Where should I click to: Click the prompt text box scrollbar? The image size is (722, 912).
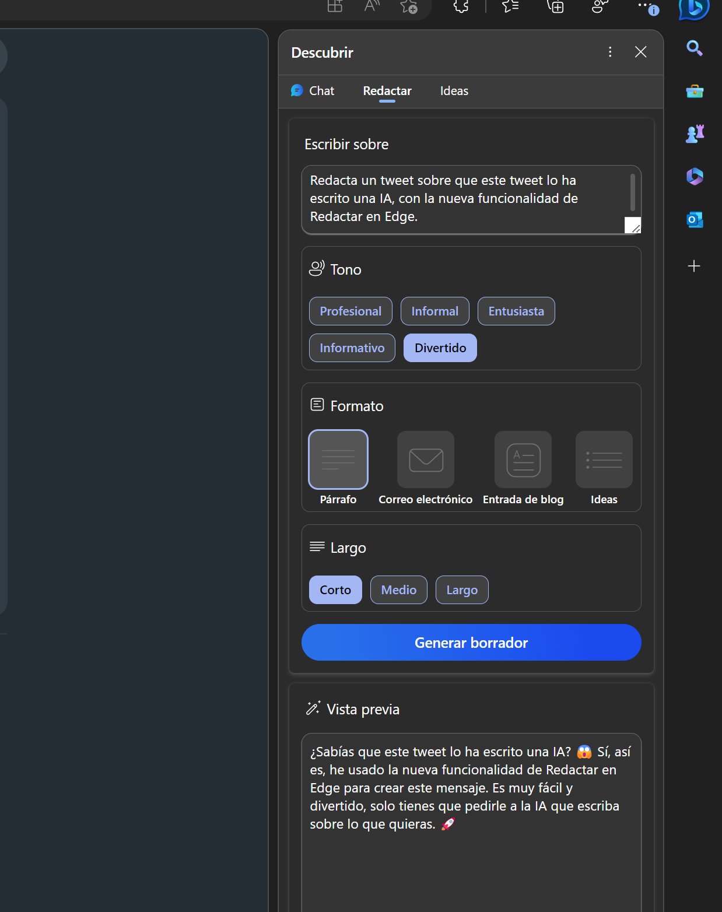point(633,192)
